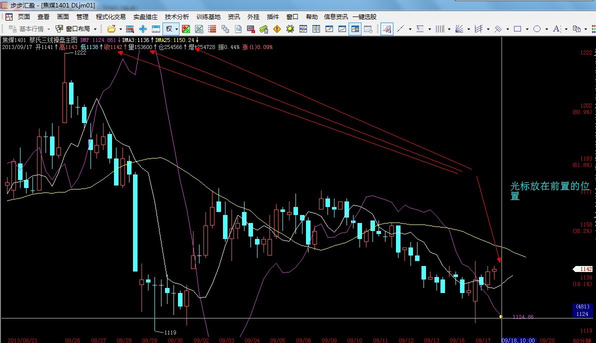Click the yellow diamond warning icon
This screenshot has width=596, height=343.
tap(276, 29)
